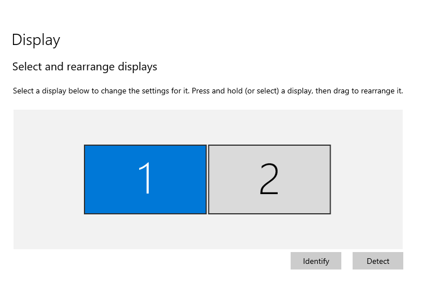Click empty gray area above the monitors
This screenshot has width=423, height=283.
[x=208, y=127]
